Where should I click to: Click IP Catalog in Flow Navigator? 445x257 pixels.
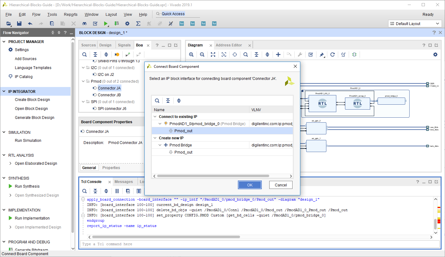click(x=24, y=77)
